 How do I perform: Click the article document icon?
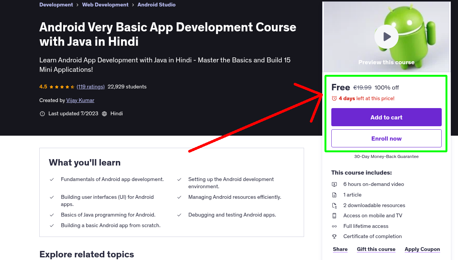pos(334,195)
